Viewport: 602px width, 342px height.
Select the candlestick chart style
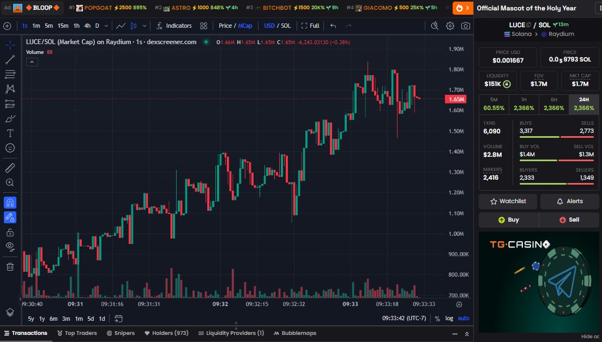click(x=134, y=26)
